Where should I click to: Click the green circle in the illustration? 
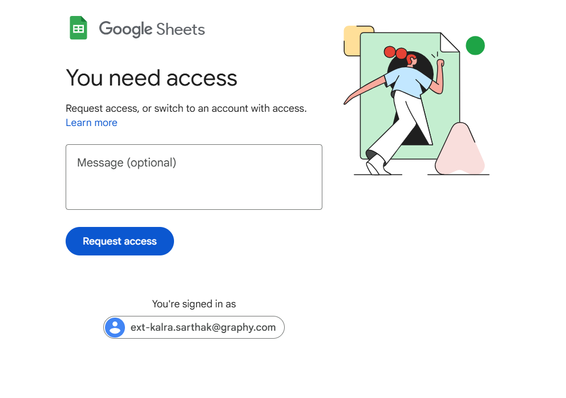point(475,46)
